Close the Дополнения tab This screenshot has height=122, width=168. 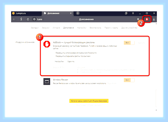pyautogui.click(x=71, y=13)
